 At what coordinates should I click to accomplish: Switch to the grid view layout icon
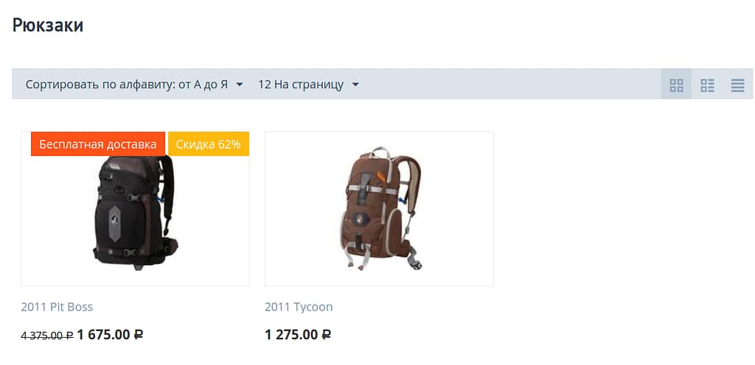[x=676, y=85]
